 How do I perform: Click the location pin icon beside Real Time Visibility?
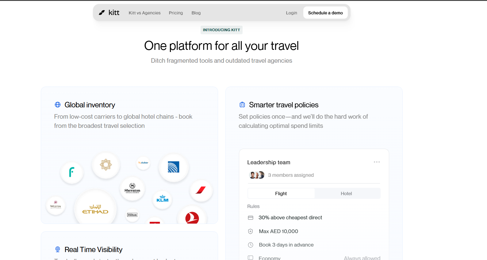click(x=58, y=249)
